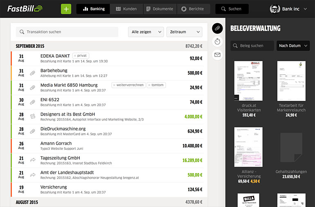Click the AUGUST 2015 month header

coord(27,202)
